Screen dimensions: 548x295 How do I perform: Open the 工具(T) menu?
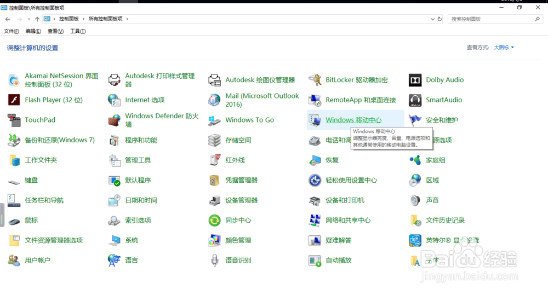pos(78,31)
